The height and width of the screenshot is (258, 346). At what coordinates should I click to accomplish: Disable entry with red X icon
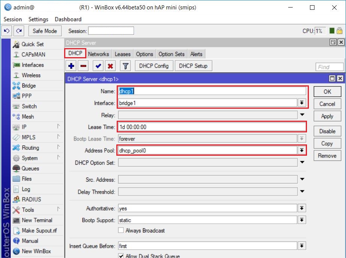point(110,66)
